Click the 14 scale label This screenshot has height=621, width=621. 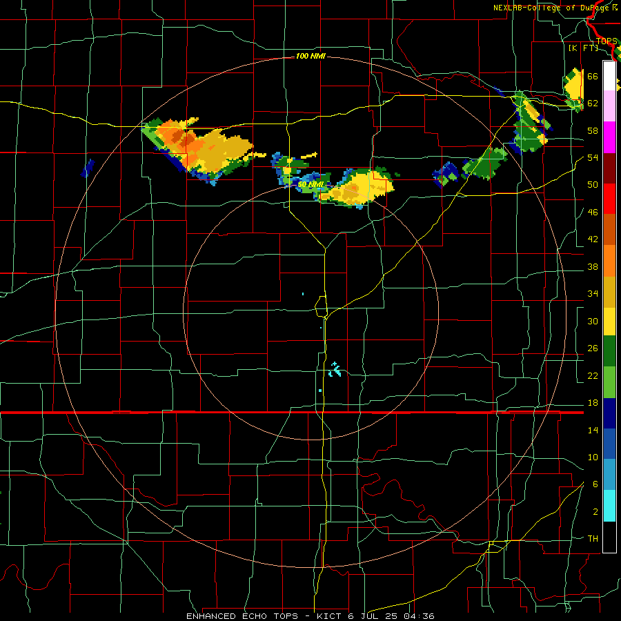[593, 431]
